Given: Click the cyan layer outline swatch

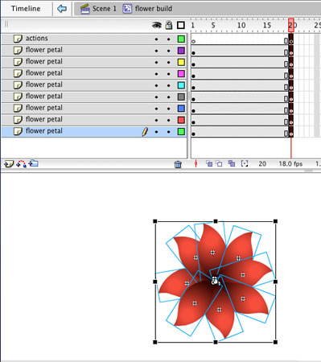Looking at the screenshot, I should (x=181, y=85).
